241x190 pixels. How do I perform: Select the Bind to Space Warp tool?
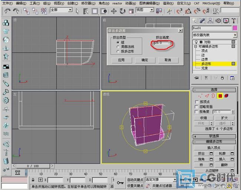(44, 11)
